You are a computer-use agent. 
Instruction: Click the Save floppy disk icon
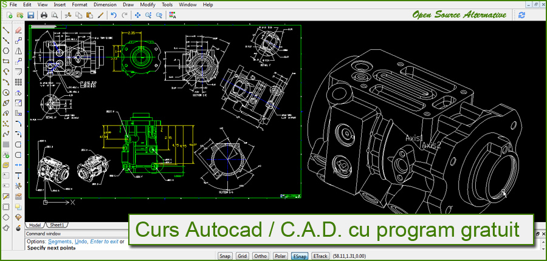[x=30, y=15]
